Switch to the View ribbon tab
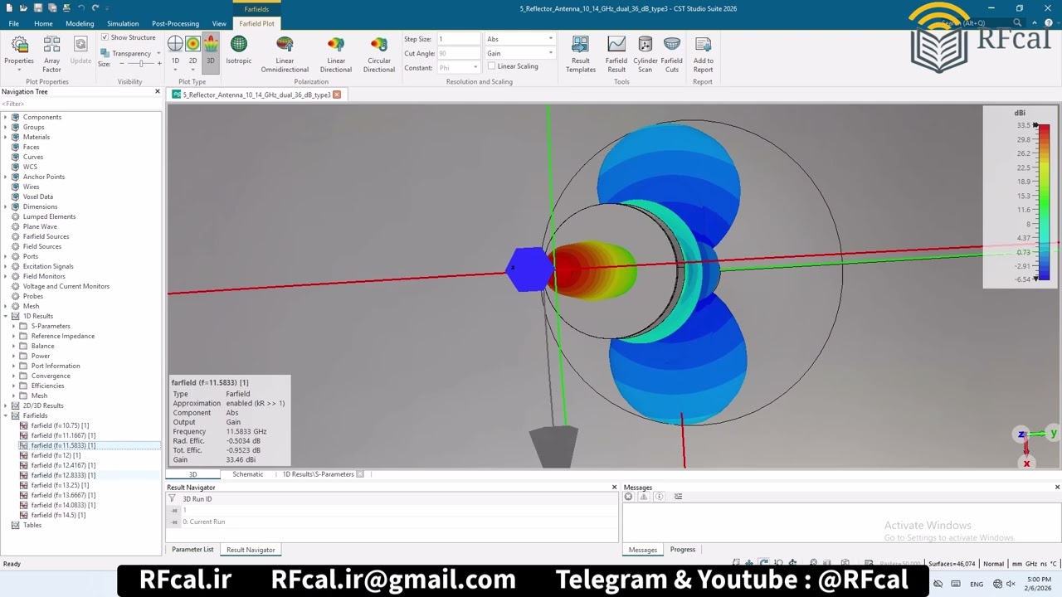Image resolution: width=1062 pixels, height=597 pixels. click(x=219, y=23)
